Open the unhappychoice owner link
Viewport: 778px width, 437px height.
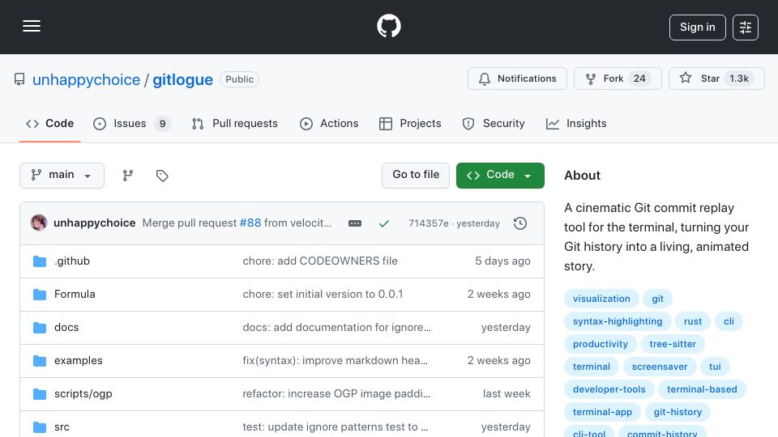point(87,80)
